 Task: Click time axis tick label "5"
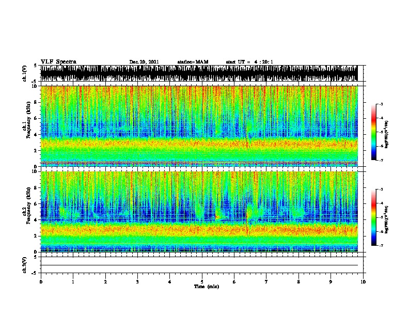pyautogui.click(x=202, y=282)
